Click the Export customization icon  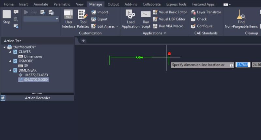(x=94, y=19)
